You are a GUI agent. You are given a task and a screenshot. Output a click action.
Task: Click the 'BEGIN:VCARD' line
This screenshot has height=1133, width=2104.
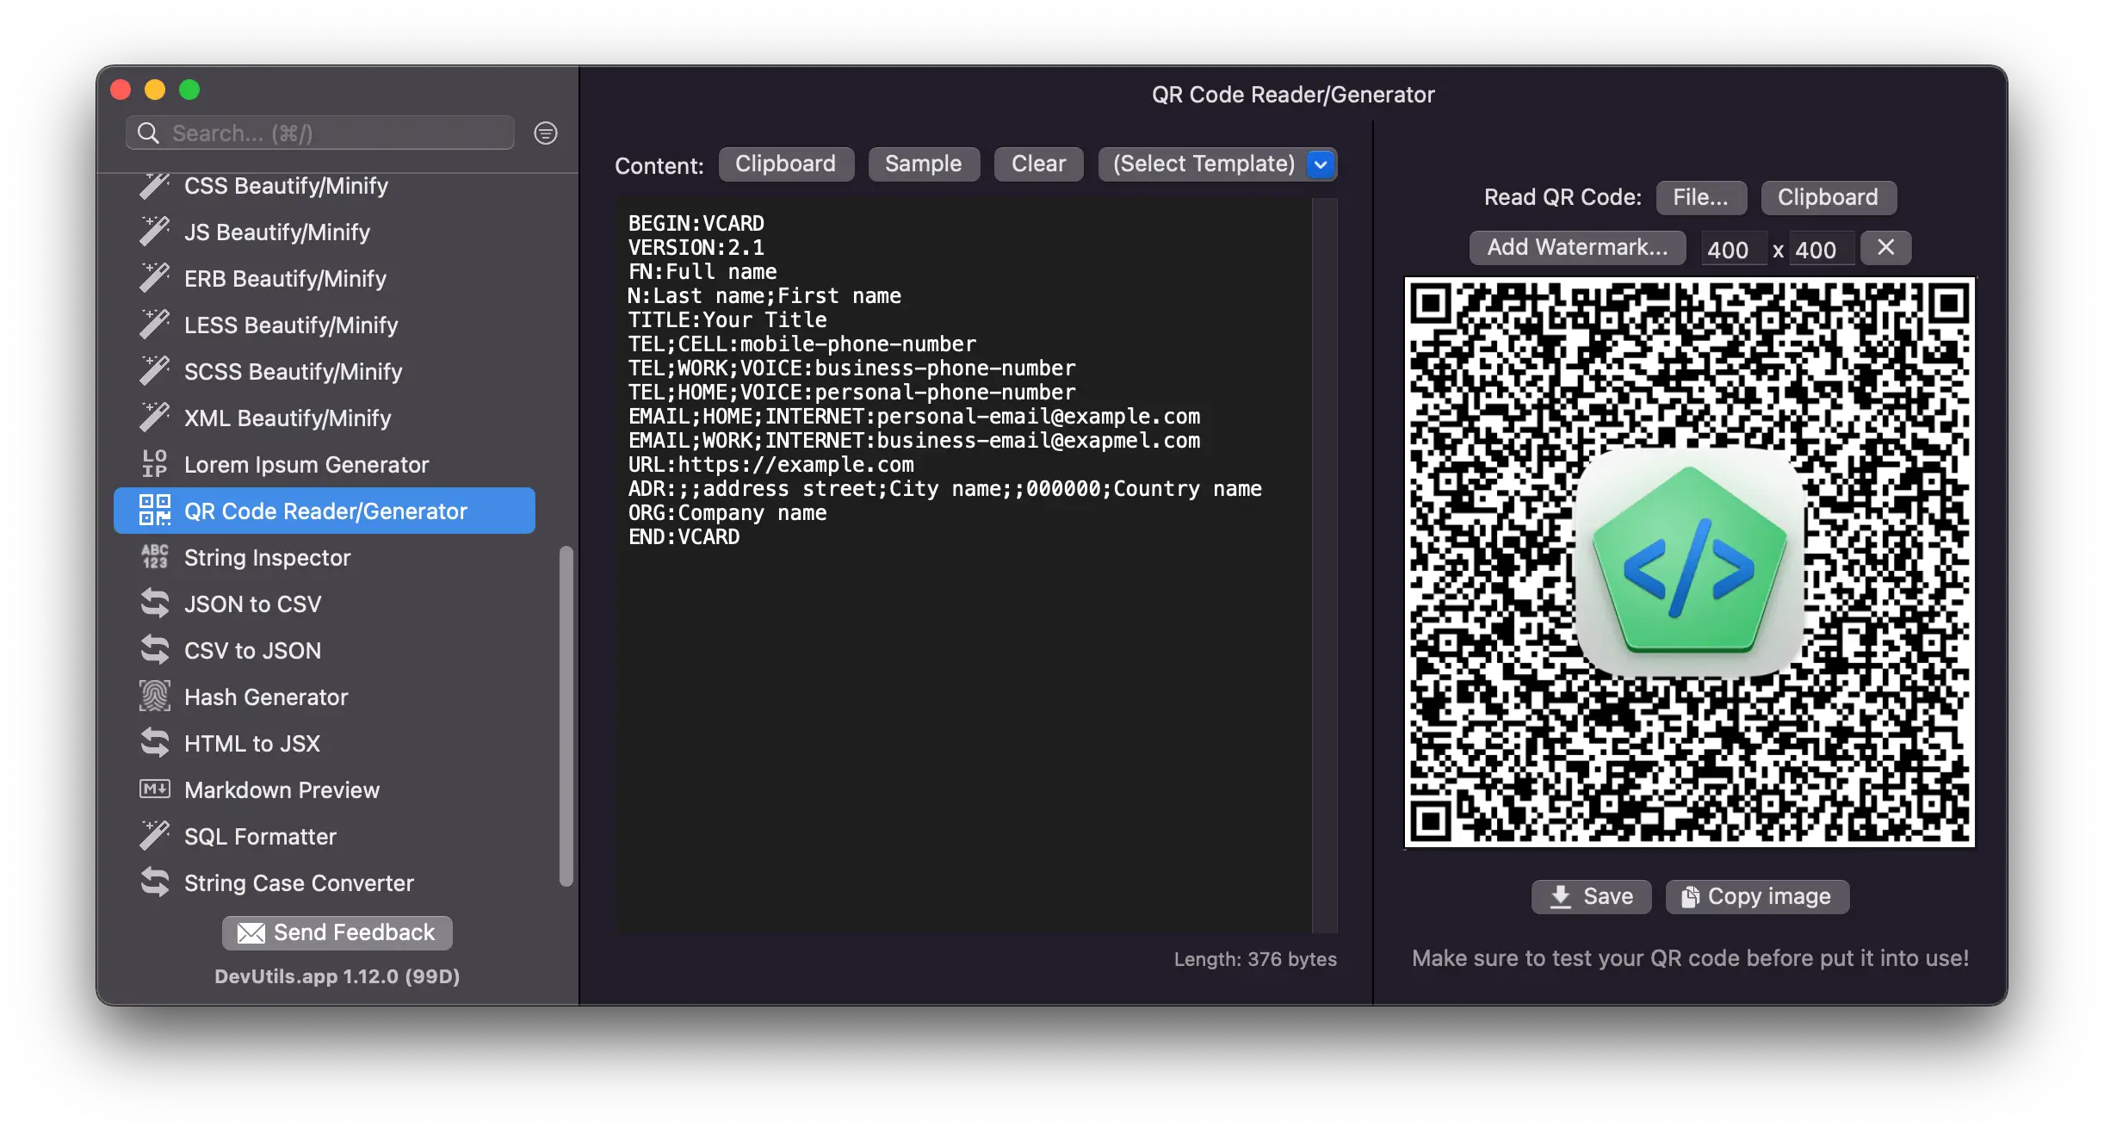pyautogui.click(x=696, y=224)
